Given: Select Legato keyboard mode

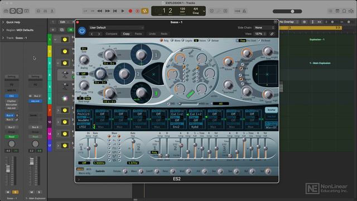Looking at the screenshot, I should (183, 40).
